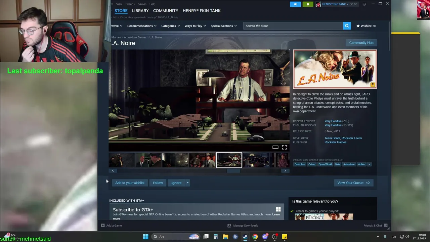Screen dimensions: 430x242
Task: Click the Crime tag
Action: 312,164
